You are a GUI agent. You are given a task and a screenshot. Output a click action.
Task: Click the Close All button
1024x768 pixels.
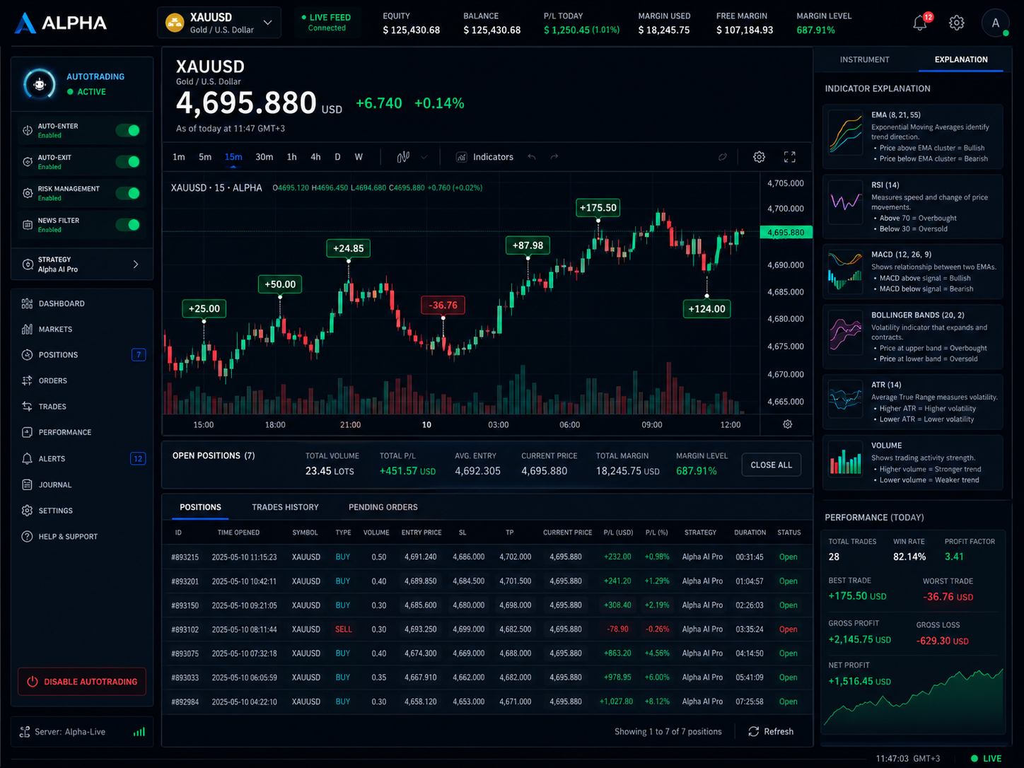772,465
